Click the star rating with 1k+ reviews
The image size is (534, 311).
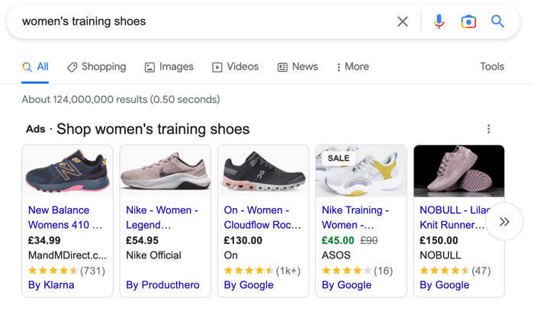[x=262, y=271]
